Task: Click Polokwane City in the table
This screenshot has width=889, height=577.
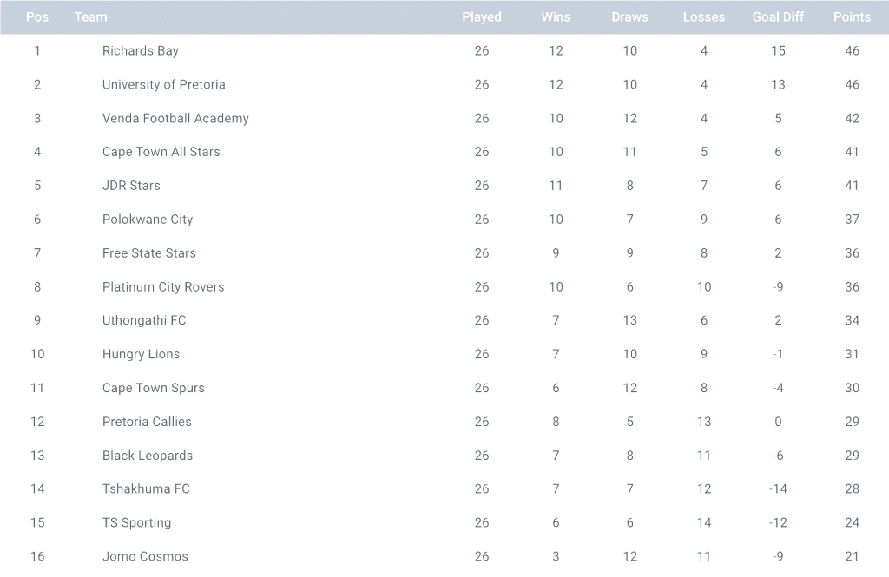Action: coord(148,220)
